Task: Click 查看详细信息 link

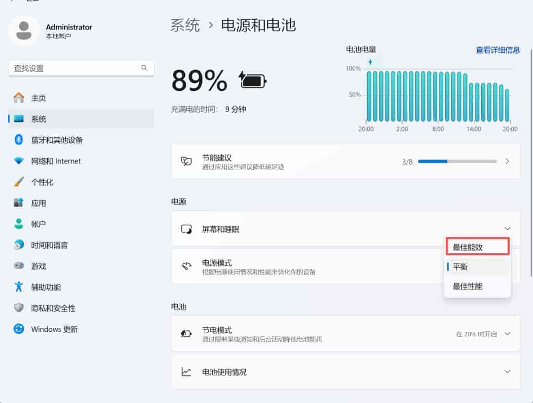Action: [x=497, y=50]
